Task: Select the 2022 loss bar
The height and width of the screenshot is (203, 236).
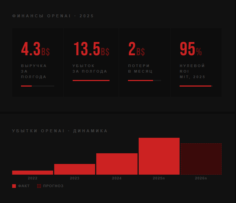Action: point(33,173)
